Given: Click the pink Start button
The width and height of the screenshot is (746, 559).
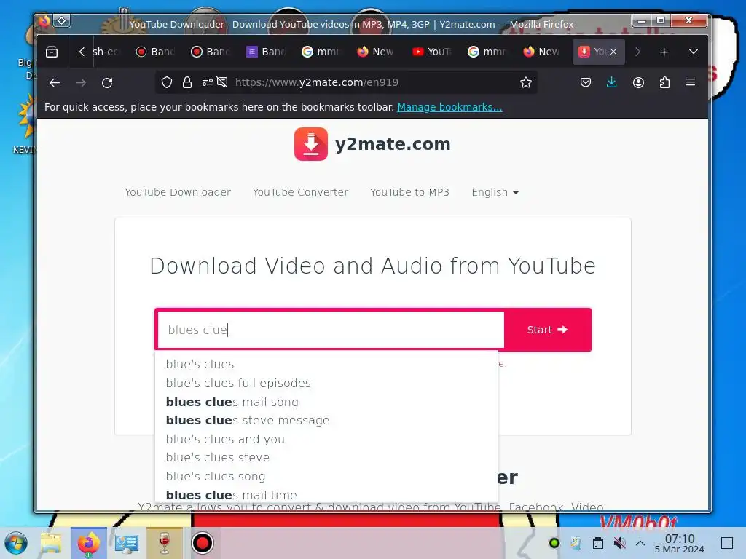Looking at the screenshot, I should [548, 330].
